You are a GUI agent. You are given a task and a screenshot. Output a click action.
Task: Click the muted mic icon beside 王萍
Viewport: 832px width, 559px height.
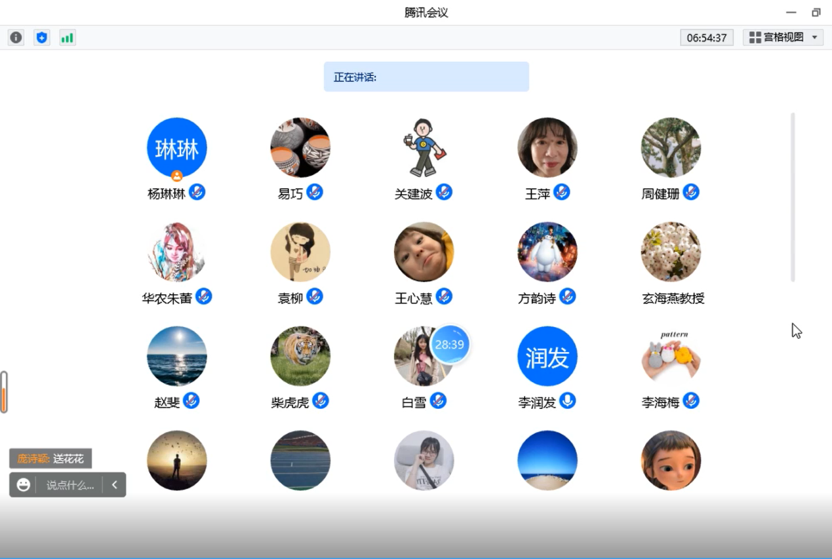[x=561, y=192]
